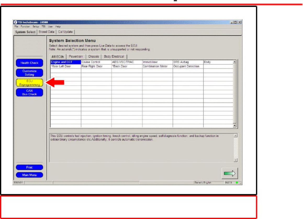303x219 pixels.
Task: Open the User menu
Action: pos(50,27)
